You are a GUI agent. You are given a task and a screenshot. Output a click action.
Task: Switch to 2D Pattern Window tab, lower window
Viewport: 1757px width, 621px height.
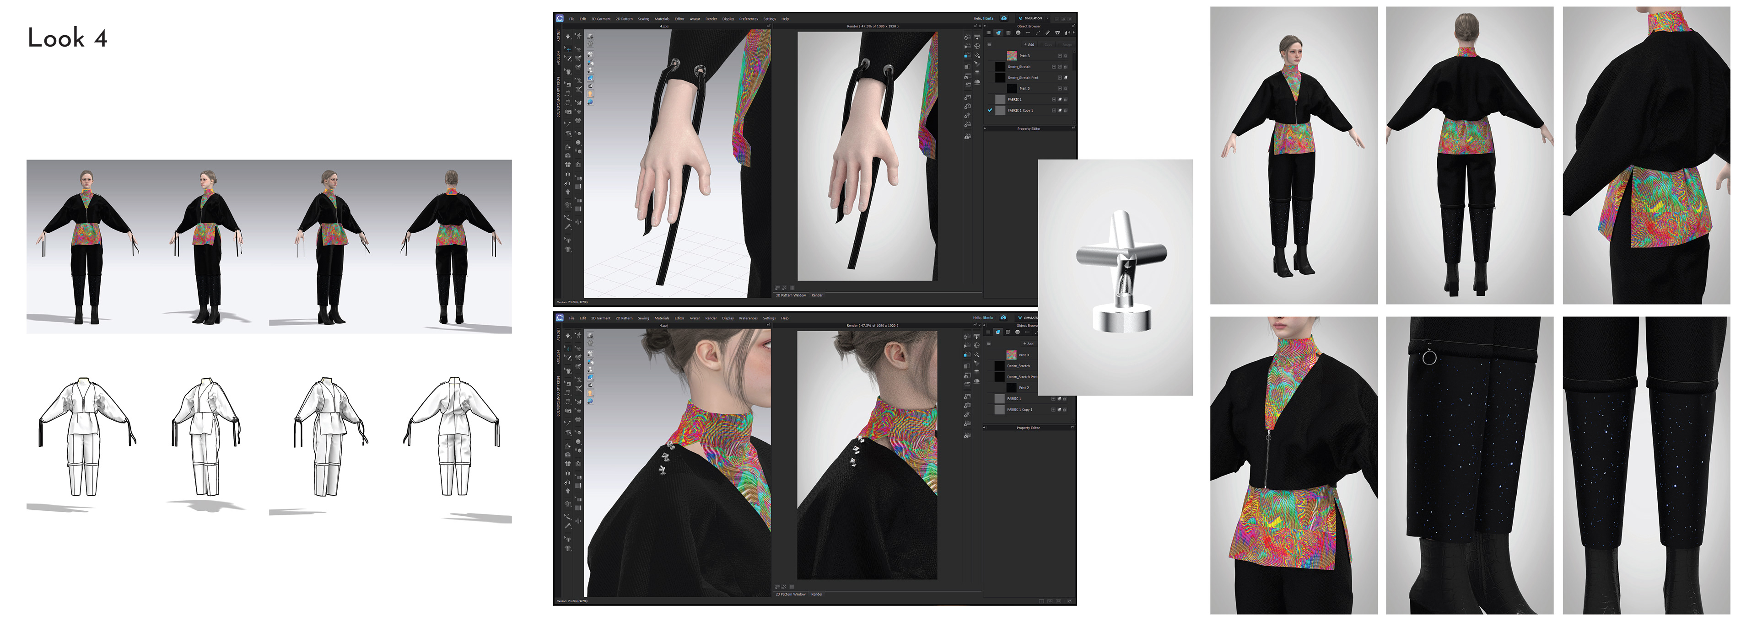(x=791, y=594)
